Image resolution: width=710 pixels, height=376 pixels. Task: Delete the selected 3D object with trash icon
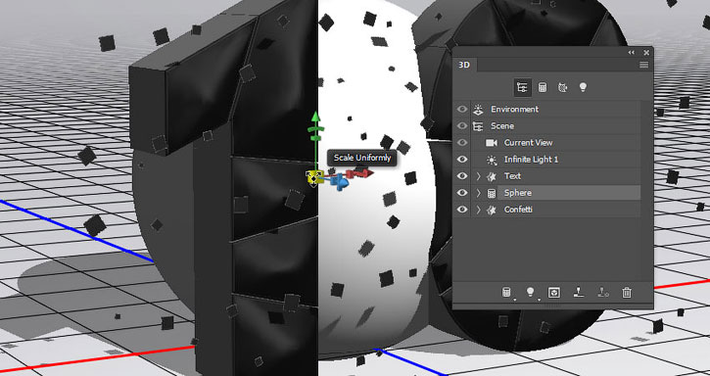coord(627,292)
